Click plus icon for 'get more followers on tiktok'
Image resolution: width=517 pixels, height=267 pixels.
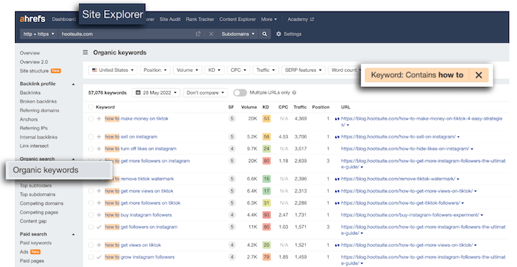pos(99,203)
